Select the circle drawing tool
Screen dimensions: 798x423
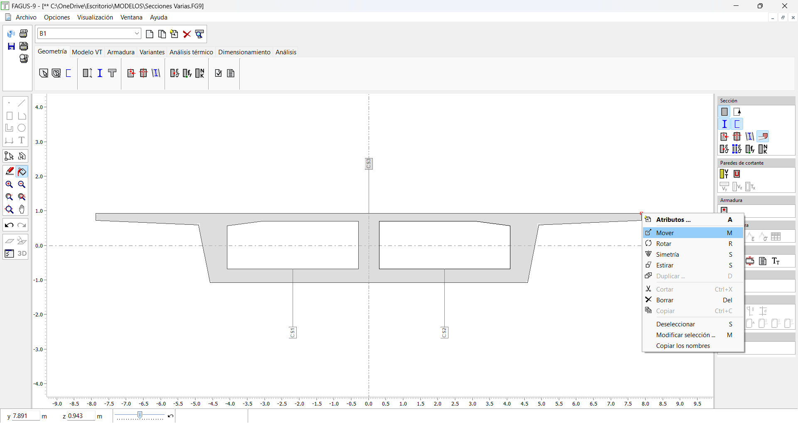point(22,128)
